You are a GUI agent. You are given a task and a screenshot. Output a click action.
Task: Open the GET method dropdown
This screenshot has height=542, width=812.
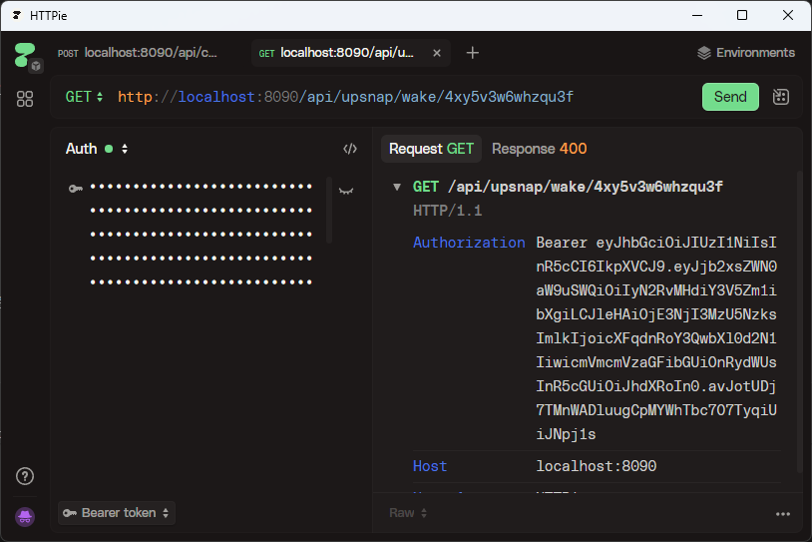(x=85, y=97)
